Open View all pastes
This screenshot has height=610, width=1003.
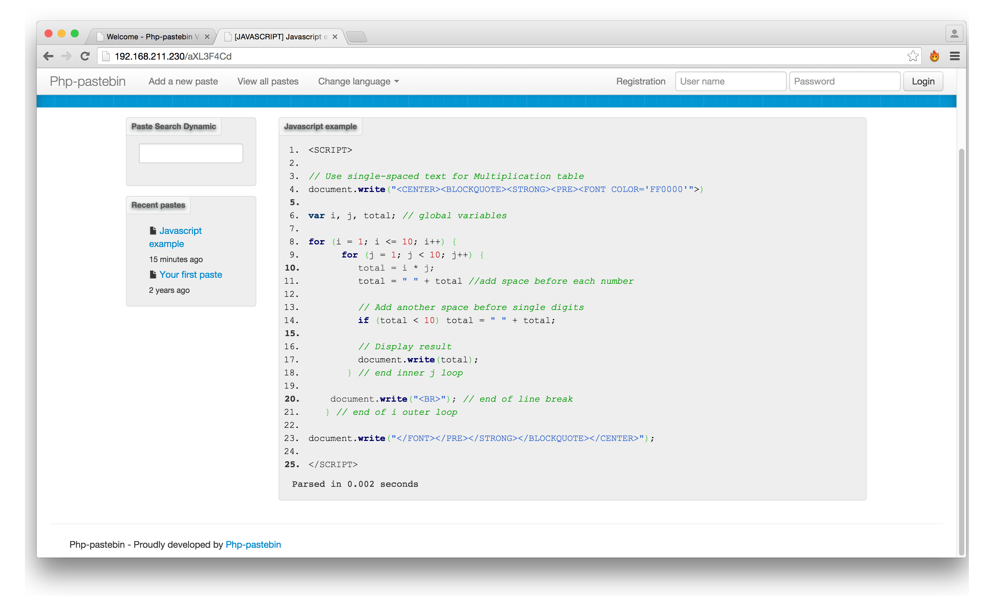coord(268,81)
